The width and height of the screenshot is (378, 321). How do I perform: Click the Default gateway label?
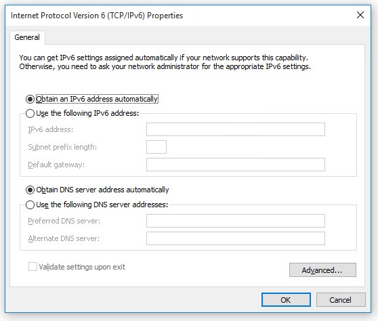(56, 165)
